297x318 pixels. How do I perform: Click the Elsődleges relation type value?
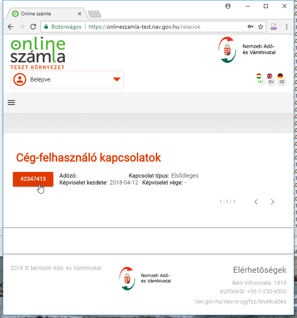(185, 176)
